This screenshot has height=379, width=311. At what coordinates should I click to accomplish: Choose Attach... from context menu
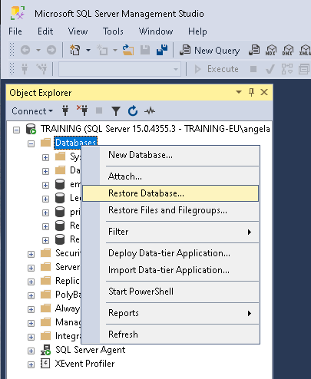[x=170, y=176]
